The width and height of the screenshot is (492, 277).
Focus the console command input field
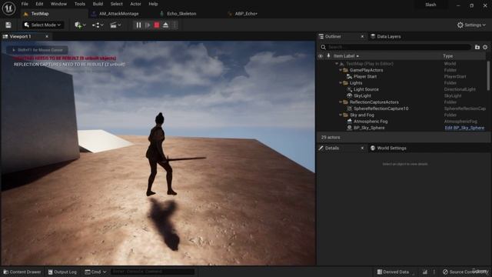click(x=152, y=272)
